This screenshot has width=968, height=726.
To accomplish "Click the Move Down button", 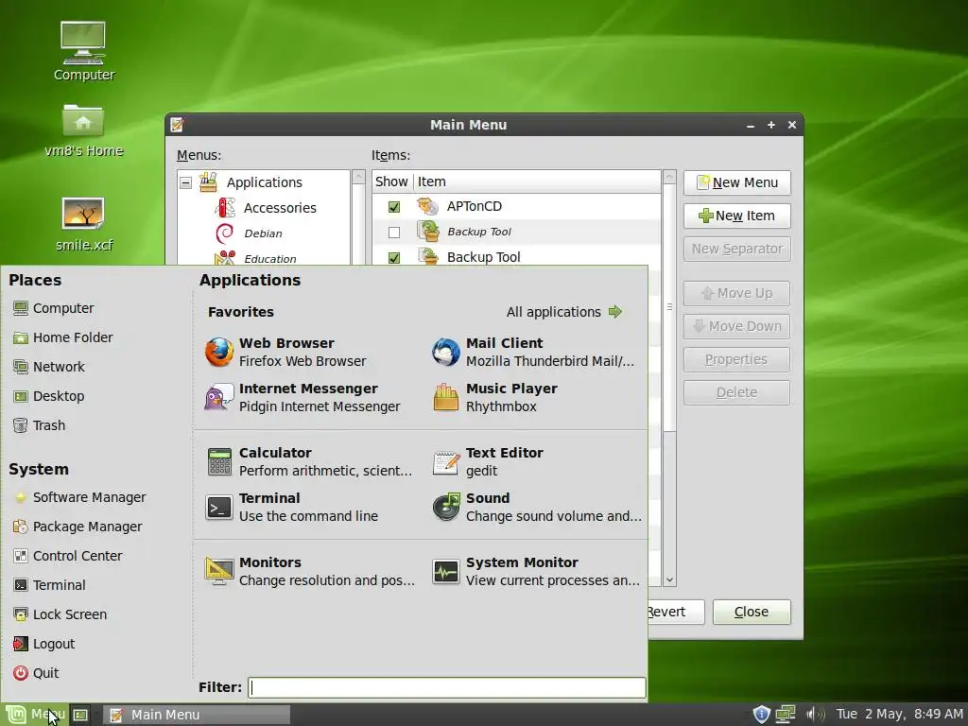I will tap(737, 326).
